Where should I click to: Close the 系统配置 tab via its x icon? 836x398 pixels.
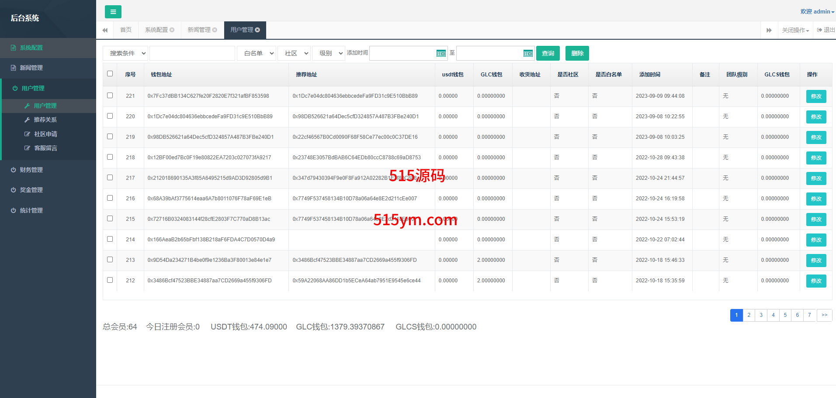(x=172, y=30)
